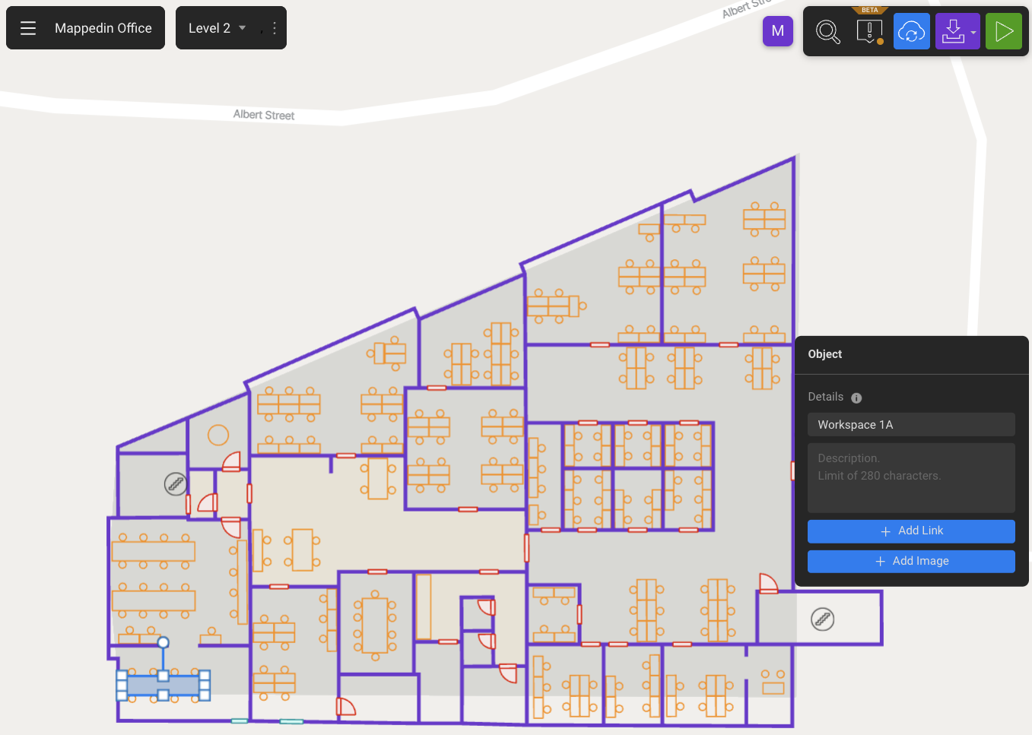Open the three-dot level options menu
Screen dimensions: 1032x735
(274, 28)
